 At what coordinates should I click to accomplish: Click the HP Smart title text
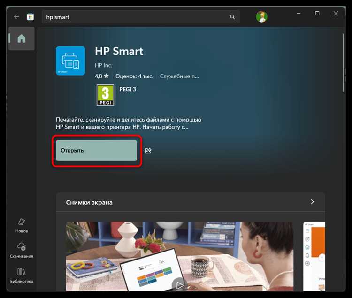pyautogui.click(x=119, y=51)
